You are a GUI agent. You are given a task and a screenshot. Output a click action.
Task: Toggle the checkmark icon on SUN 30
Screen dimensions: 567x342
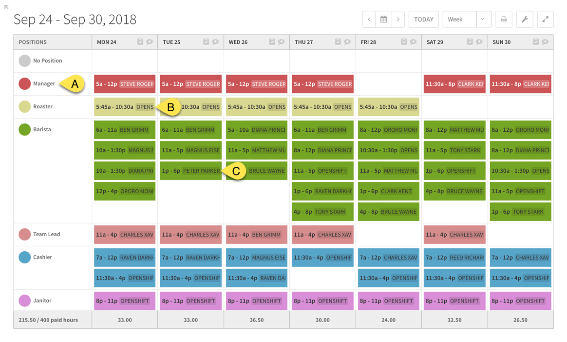[x=536, y=42]
